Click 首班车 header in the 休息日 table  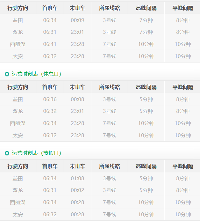tap(50, 87)
